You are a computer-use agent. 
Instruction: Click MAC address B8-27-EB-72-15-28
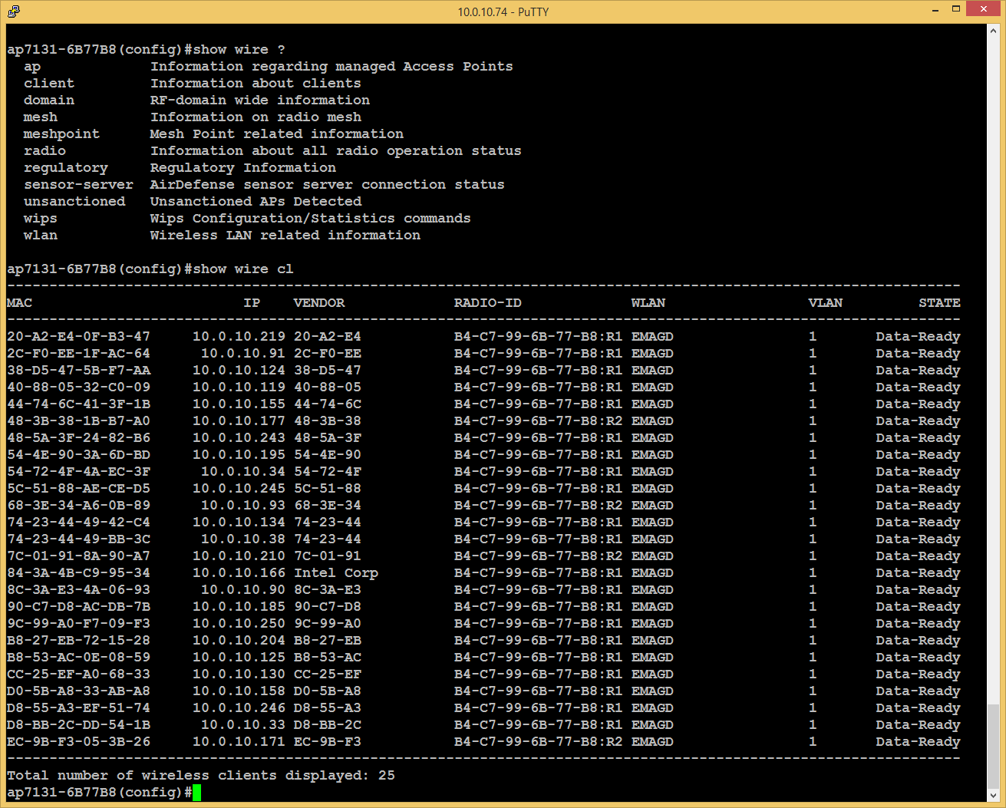point(78,641)
